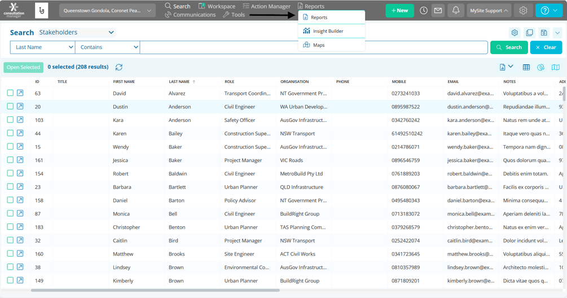Open record for Daniel Barton

click(x=20, y=200)
